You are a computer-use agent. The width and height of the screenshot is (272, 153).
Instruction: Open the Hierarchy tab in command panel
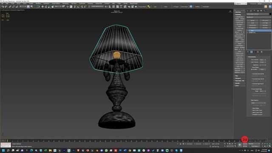coord(254,11)
